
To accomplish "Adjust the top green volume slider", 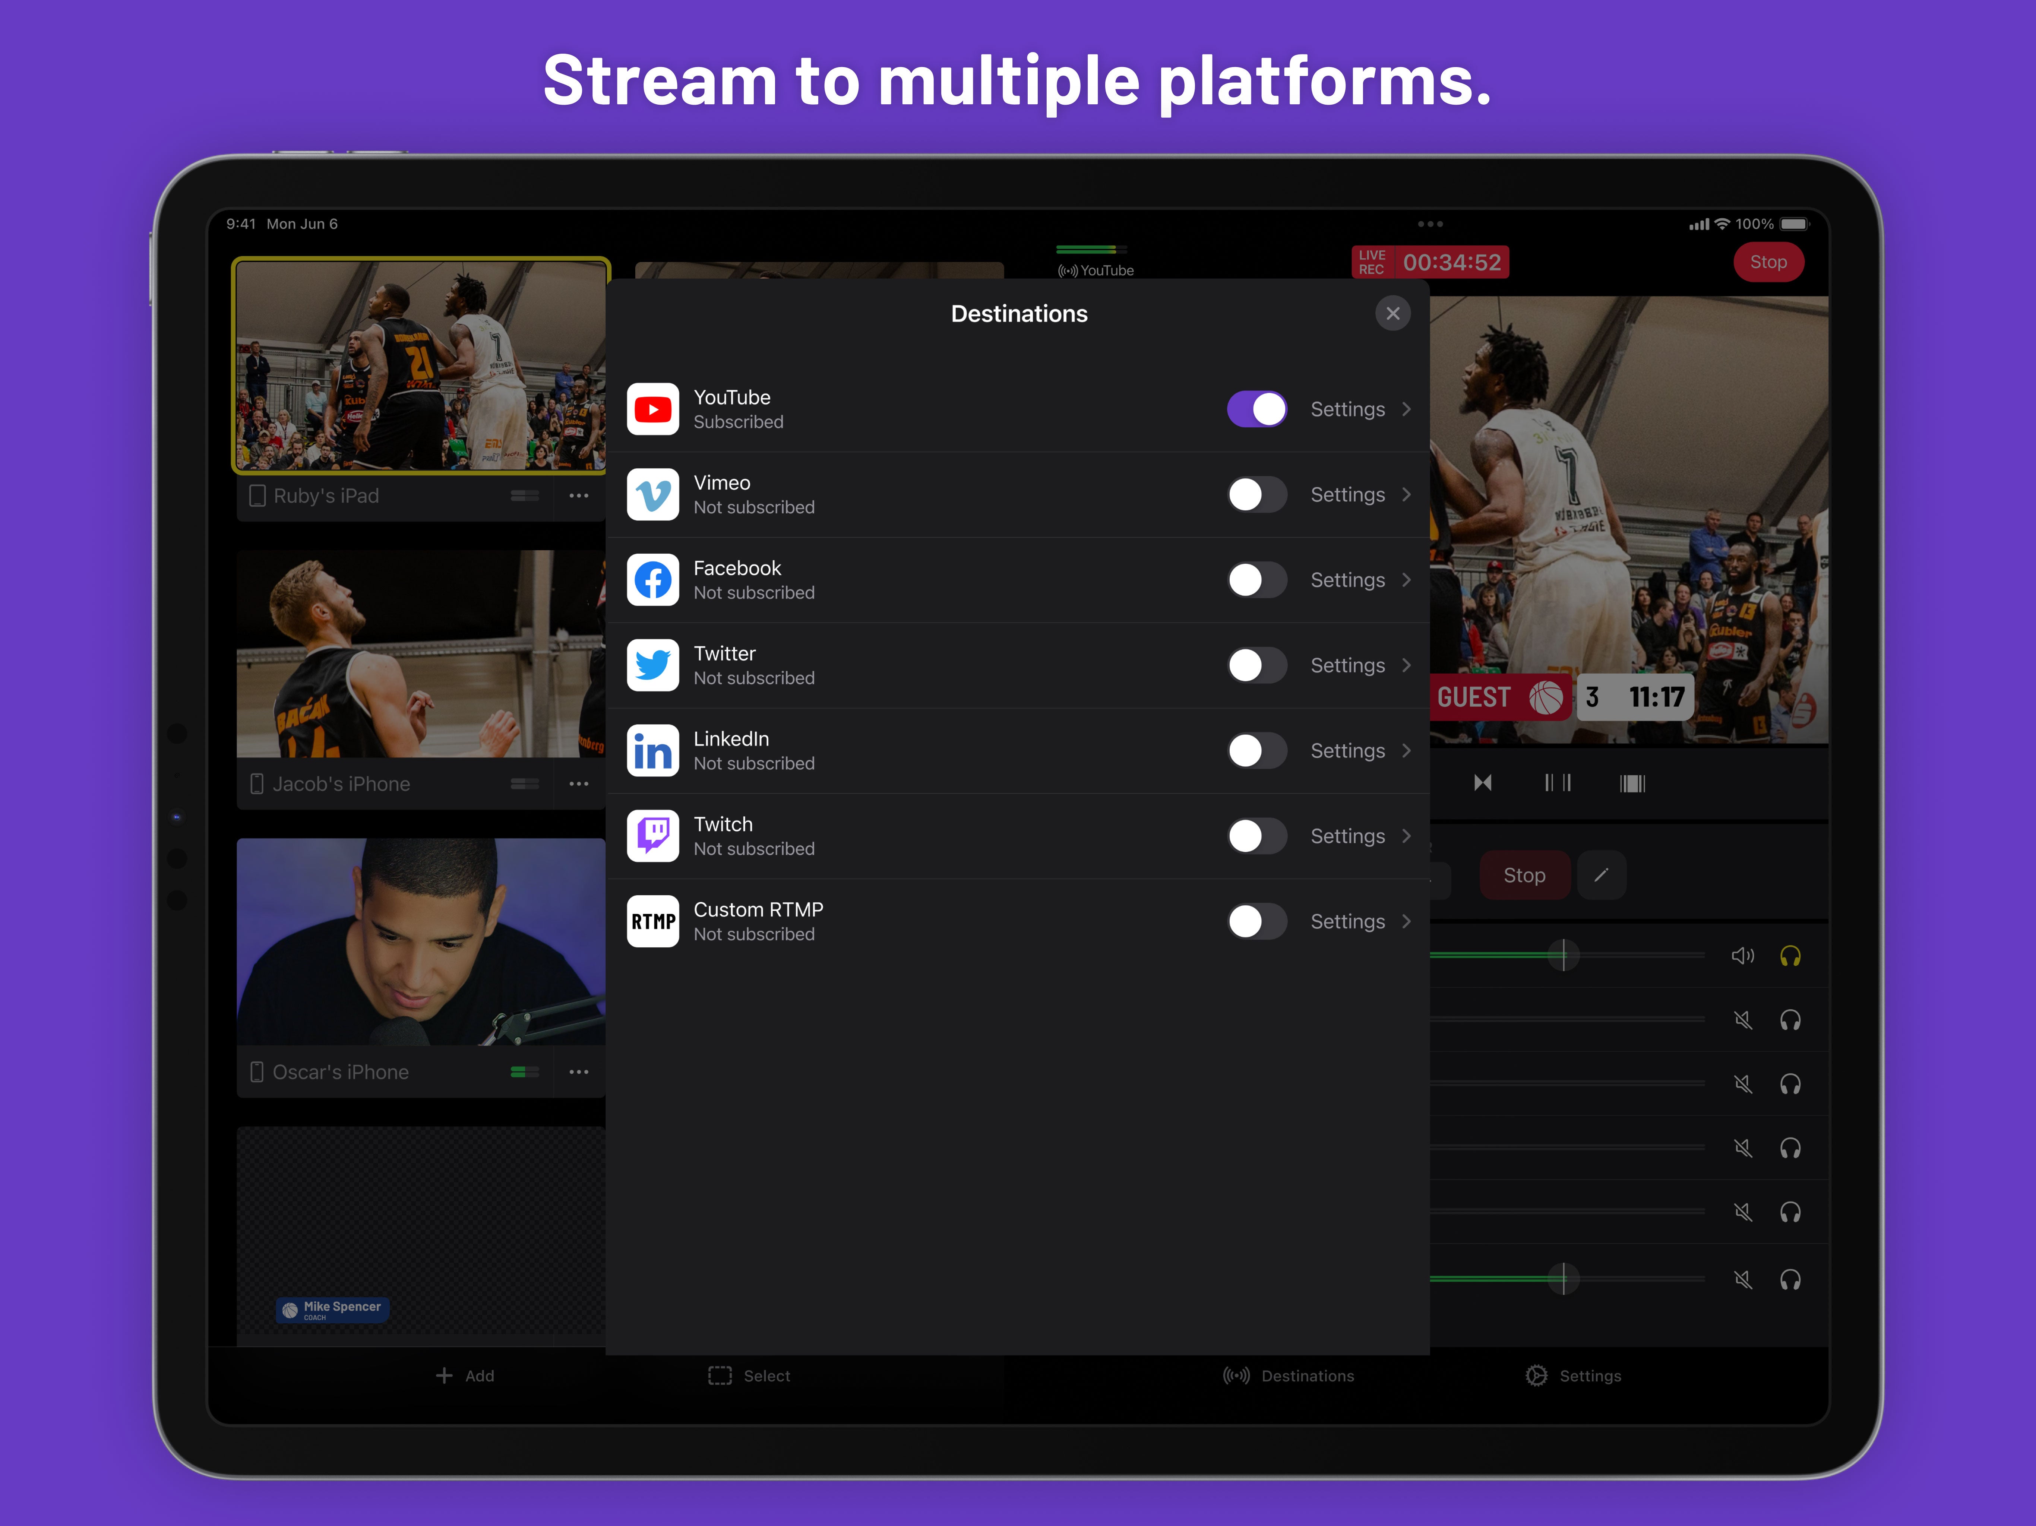I will (1563, 955).
